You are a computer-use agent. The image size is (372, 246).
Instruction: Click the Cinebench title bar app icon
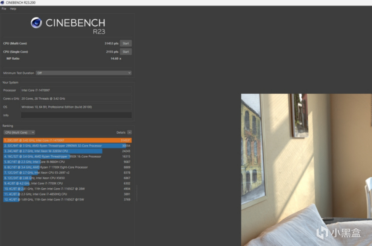(x=2, y=3)
